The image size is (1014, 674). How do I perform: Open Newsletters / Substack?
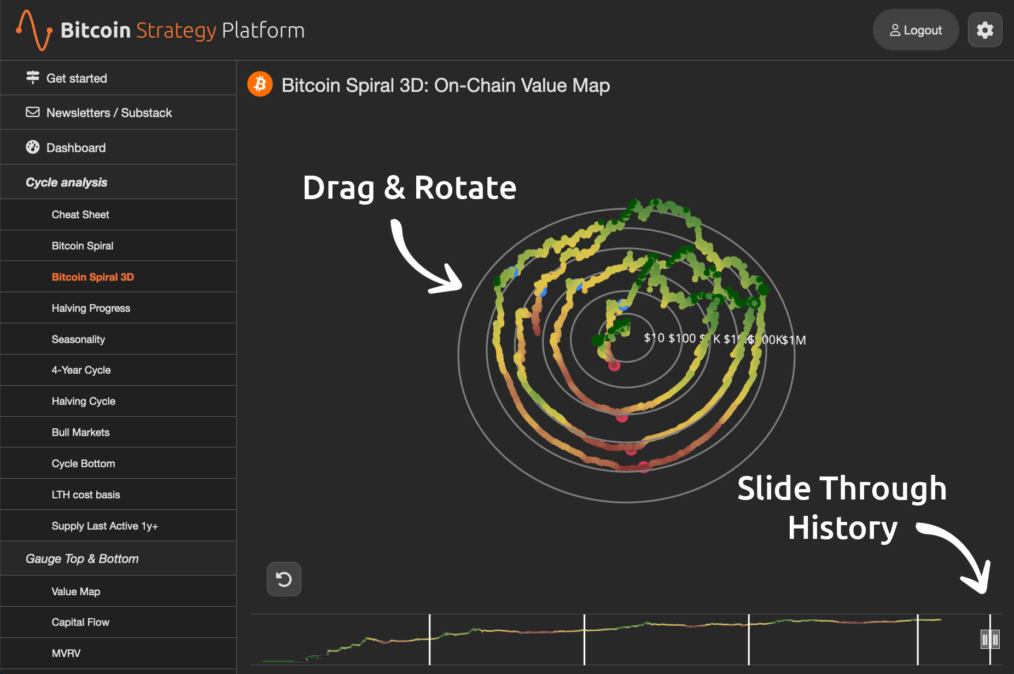coord(118,112)
